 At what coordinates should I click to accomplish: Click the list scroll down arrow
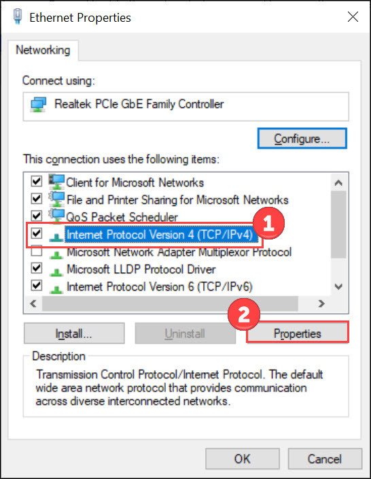click(x=338, y=286)
